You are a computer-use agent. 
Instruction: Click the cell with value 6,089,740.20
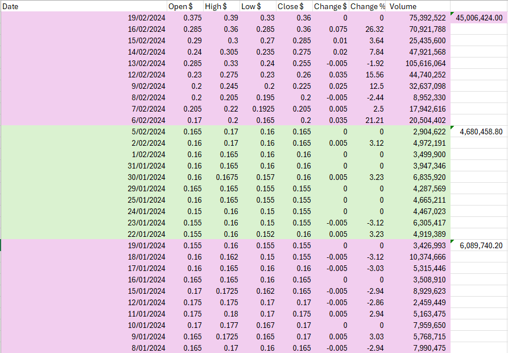pyautogui.click(x=480, y=245)
